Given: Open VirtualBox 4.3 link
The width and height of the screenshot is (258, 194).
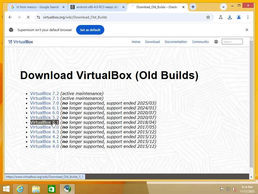Looking at the screenshot, I should 44,132.
